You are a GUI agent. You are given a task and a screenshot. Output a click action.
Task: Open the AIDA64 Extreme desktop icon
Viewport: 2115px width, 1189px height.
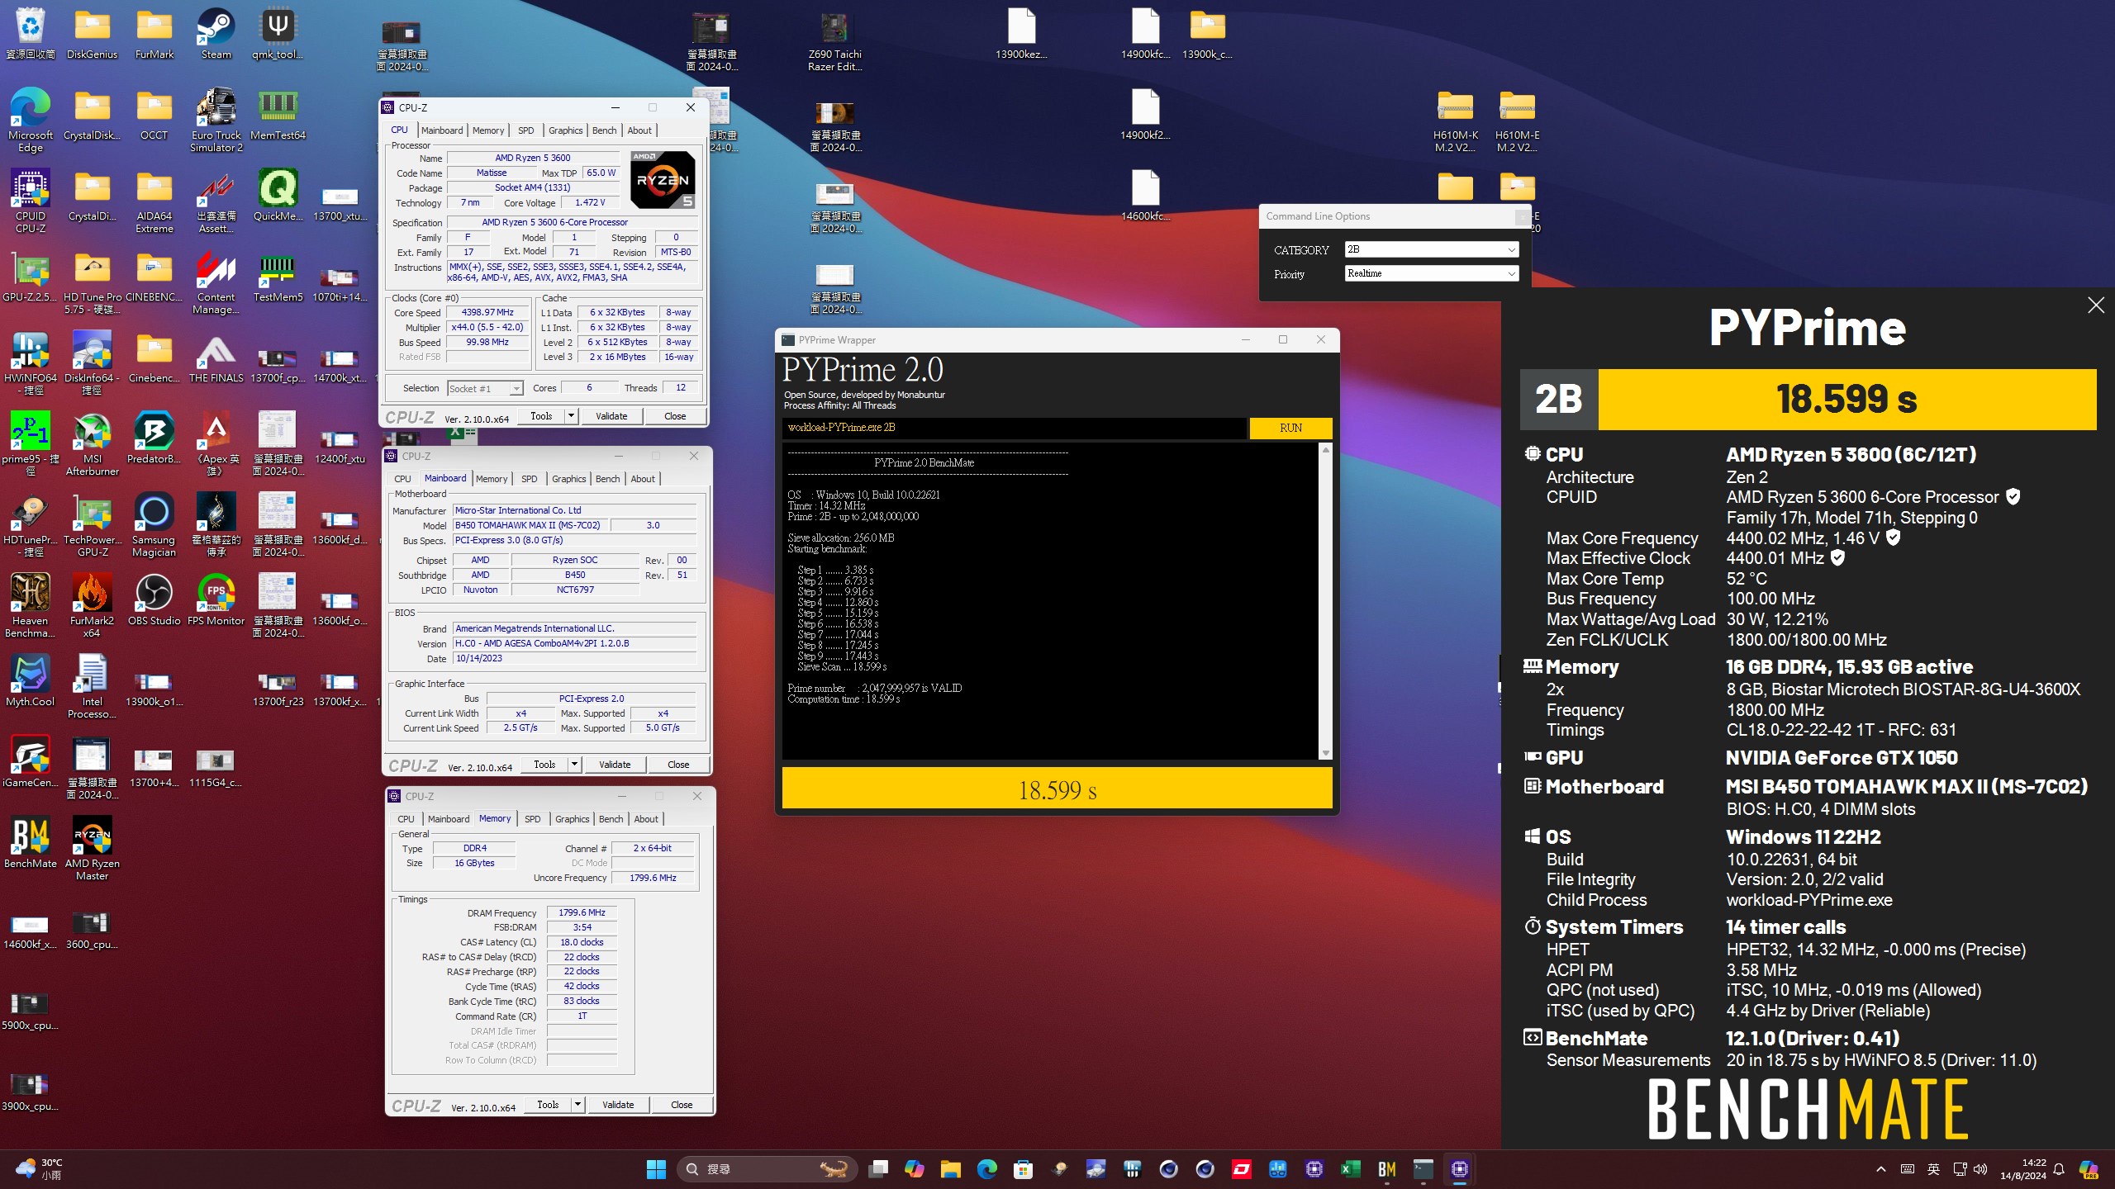tap(154, 201)
